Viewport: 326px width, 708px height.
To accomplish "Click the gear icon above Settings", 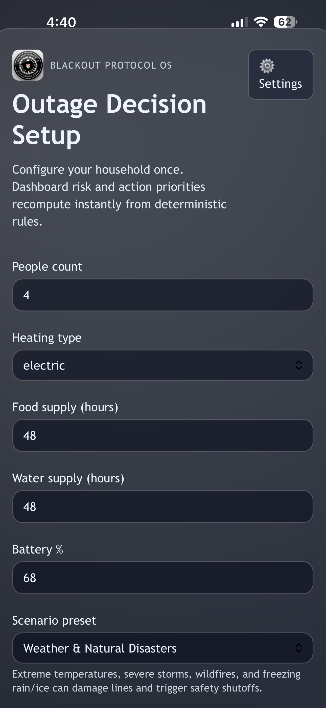I will point(267,66).
